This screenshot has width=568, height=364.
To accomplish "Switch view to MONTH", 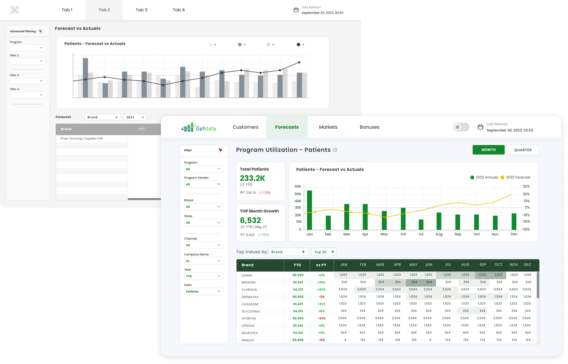I will tap(488, 150).
